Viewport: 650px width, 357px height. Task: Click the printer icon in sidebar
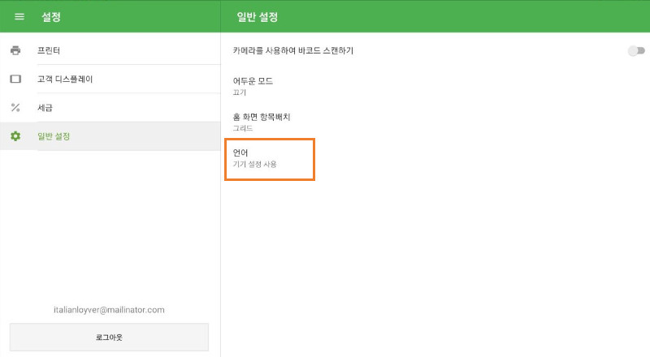pos(15,50)
